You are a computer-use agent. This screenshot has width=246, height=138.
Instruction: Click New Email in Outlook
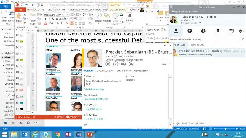[4, 16]
